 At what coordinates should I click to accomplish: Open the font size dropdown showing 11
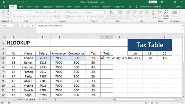34,12
